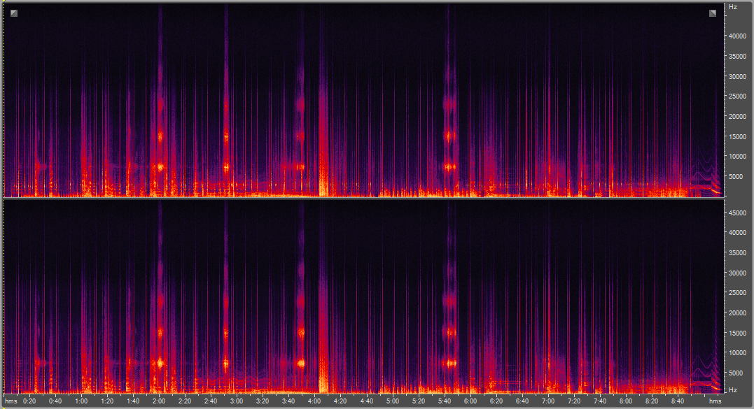Click the 7:20 time ruler label

click(x=574, y=401)
